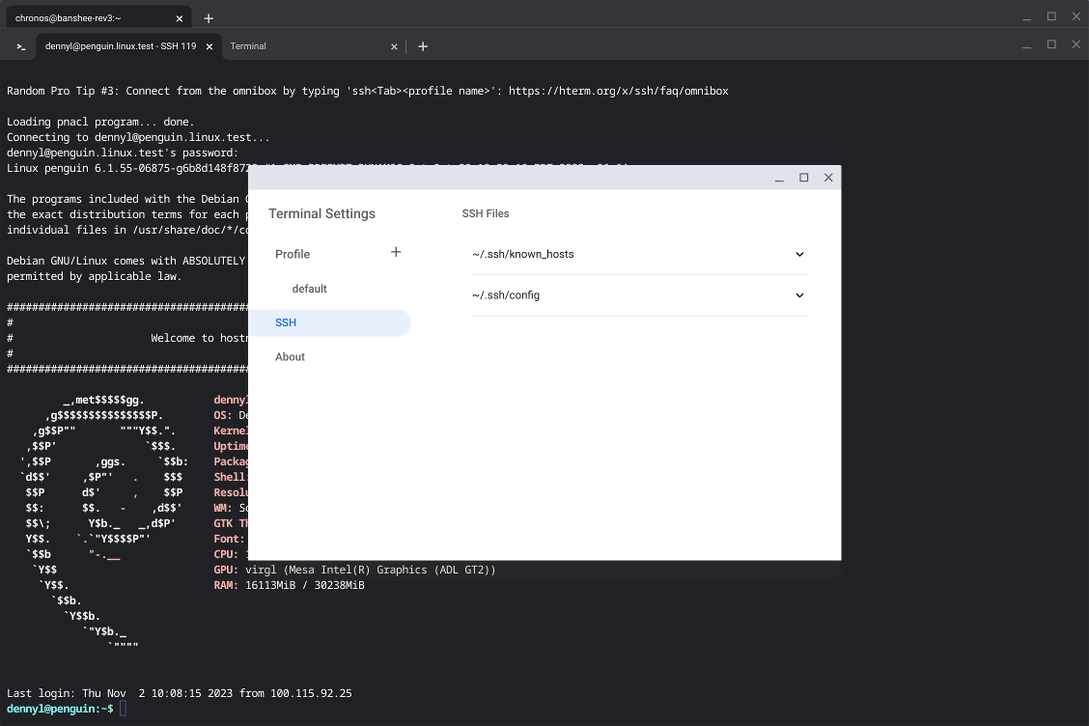The width and height of the screenshot is (1089, 726).
Task: Open the hterm.org omnibox FAQ link
Action: coord(618,91)
